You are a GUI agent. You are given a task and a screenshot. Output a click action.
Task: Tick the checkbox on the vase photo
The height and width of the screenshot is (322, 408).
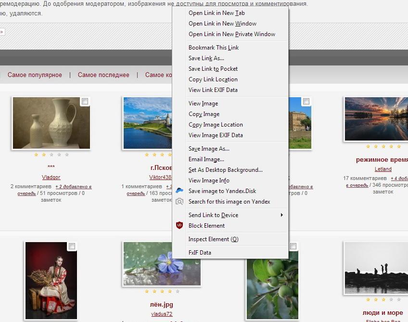tap(85, 101)
